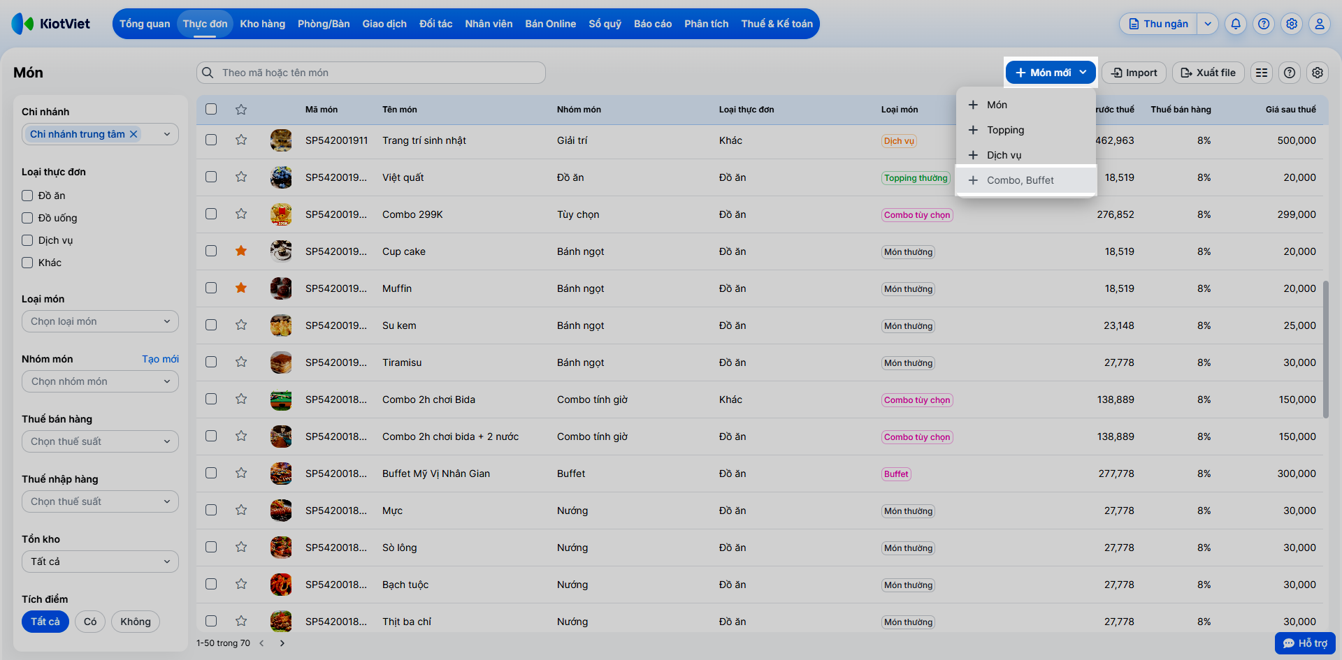1342x660 pixels.
Task: Star the Trang trí sinh nhật item
Action: tap(241, 140)
